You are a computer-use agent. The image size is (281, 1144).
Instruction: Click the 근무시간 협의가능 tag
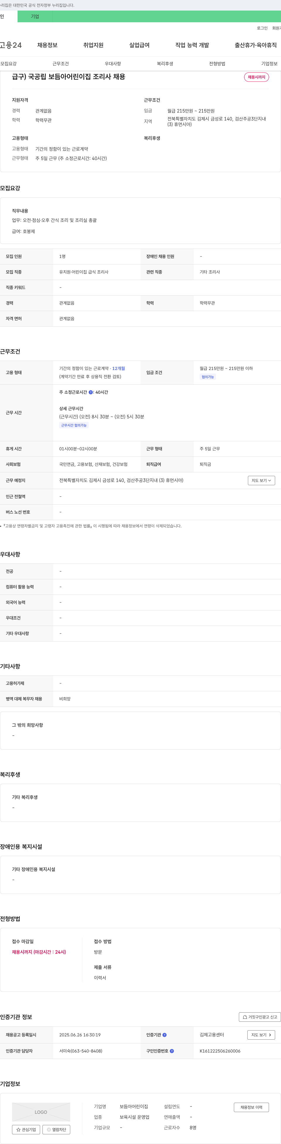tap(73, 425)
